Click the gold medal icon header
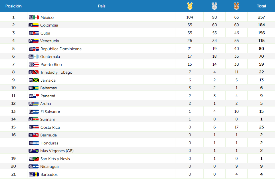This screenshot has height=179, width=275. pos(190,6)
